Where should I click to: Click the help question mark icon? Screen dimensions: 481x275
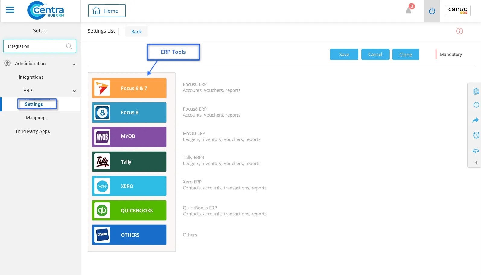pos(460,31)
